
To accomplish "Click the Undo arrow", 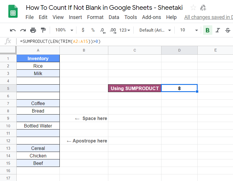I will coord(12,30).
